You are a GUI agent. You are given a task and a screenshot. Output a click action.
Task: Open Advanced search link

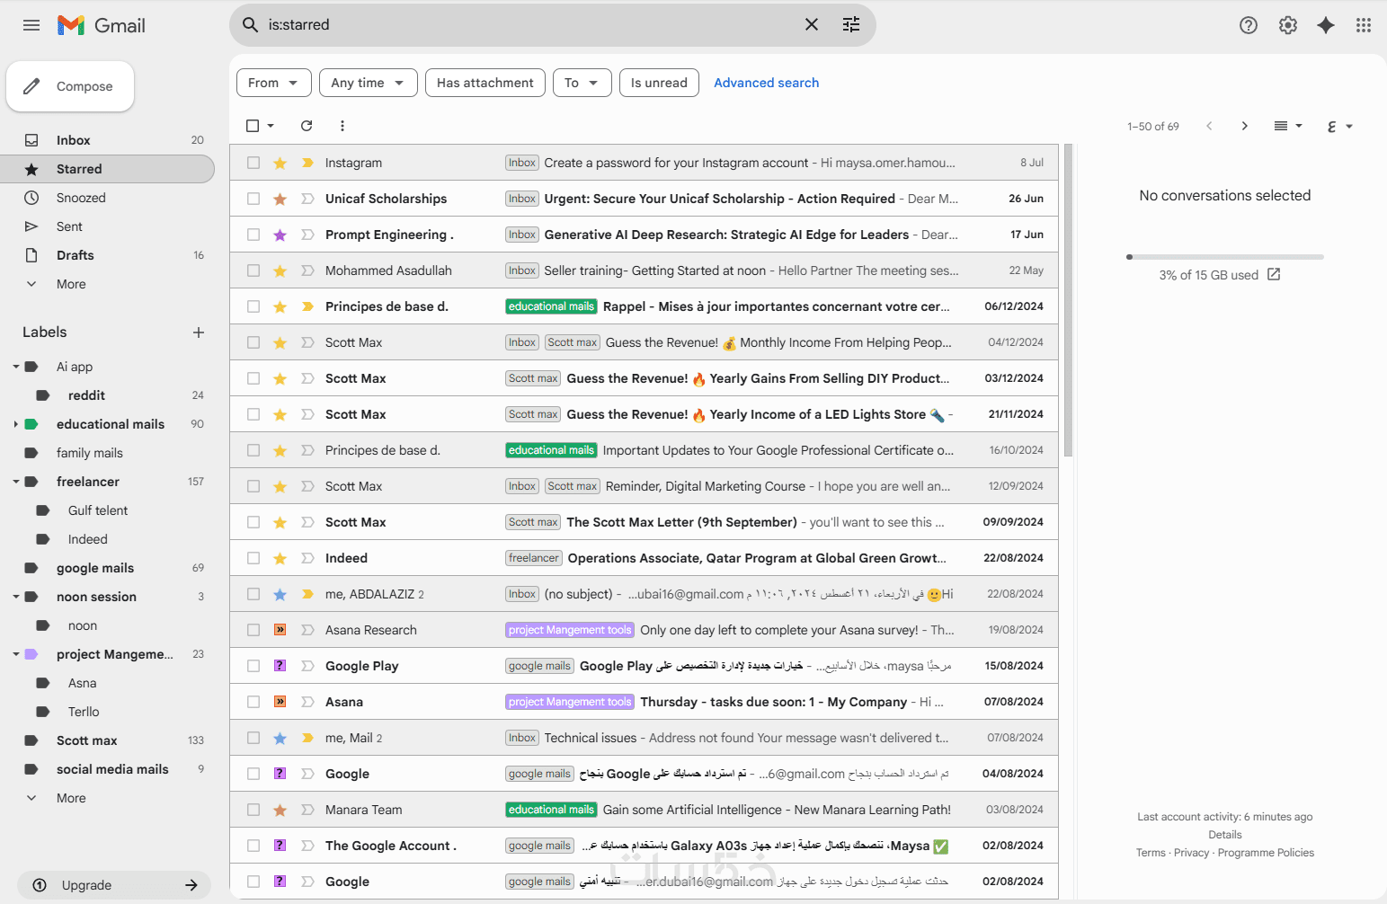(x=766, y=83)
